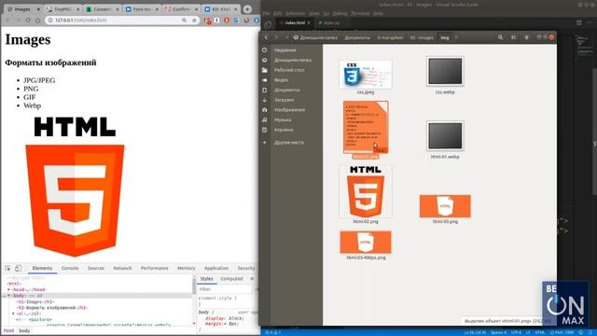The image size is (597, 336).
Task: Open the File menu in Visual Studio Code
Action: click(266, 13)
